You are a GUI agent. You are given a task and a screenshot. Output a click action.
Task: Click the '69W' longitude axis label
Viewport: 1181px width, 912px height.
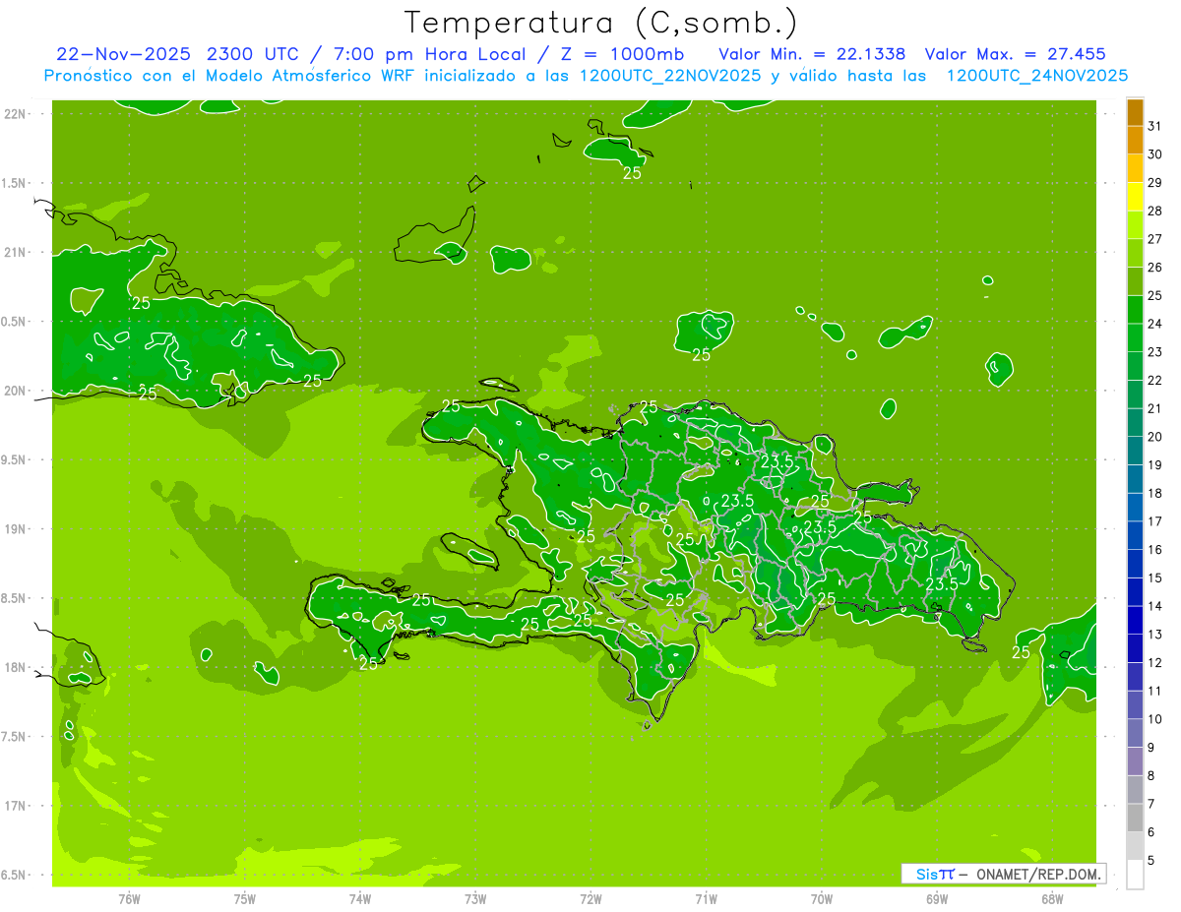tap(937, 898)
